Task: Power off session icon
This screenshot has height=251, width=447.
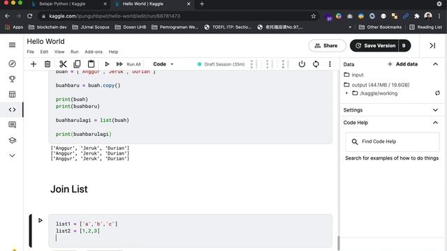Action: click(302, 64)
